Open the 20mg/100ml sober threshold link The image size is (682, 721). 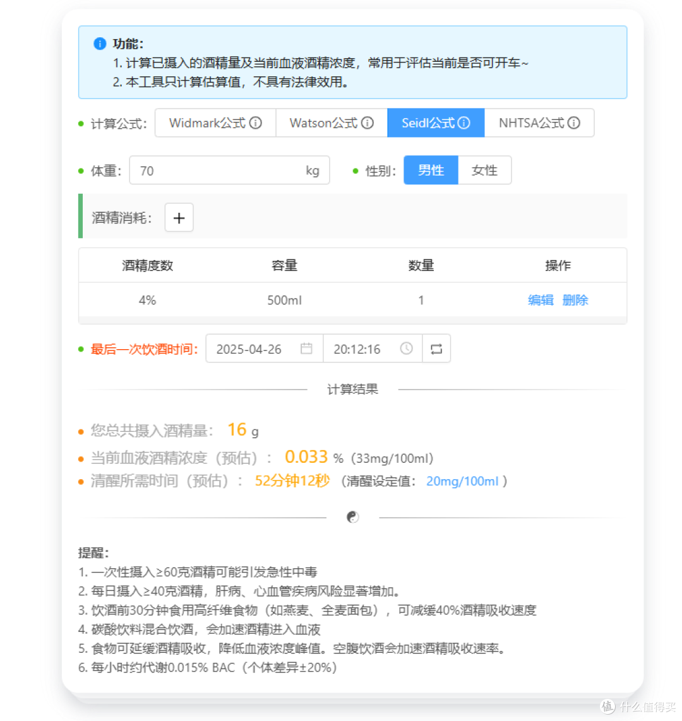click(x=462, y=482)
